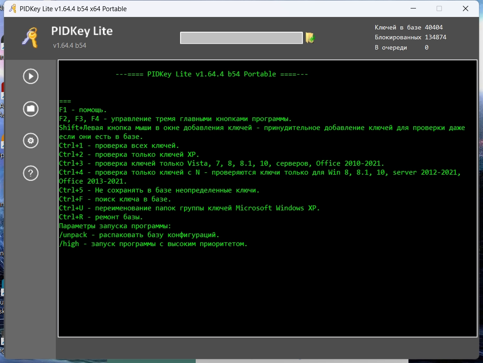Open help with the question mark icon

30,173
